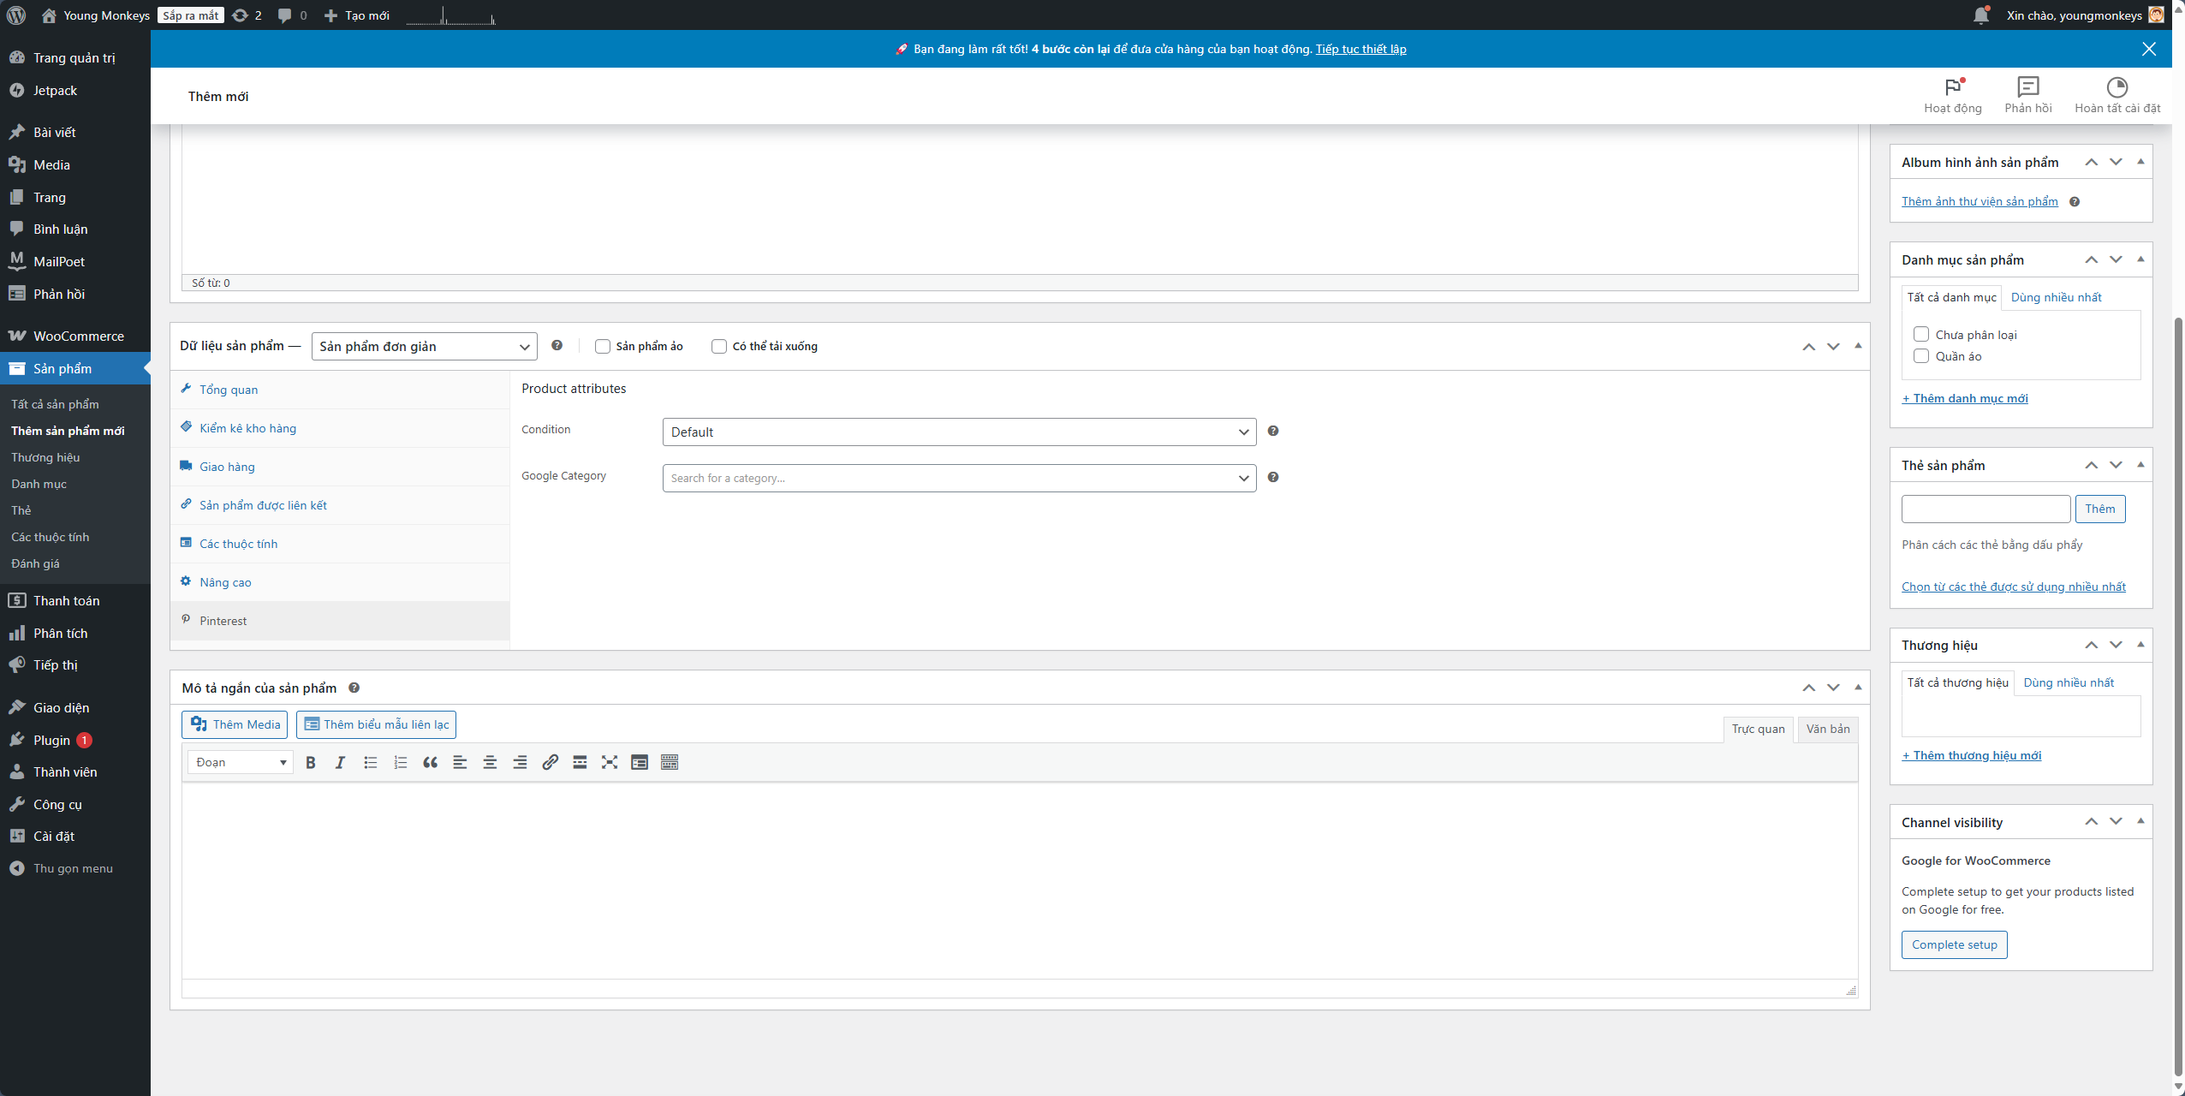Viewport: 2185px width, 1096px height.
Task: Click the Italic formatting icon
Action: point(340,762)
